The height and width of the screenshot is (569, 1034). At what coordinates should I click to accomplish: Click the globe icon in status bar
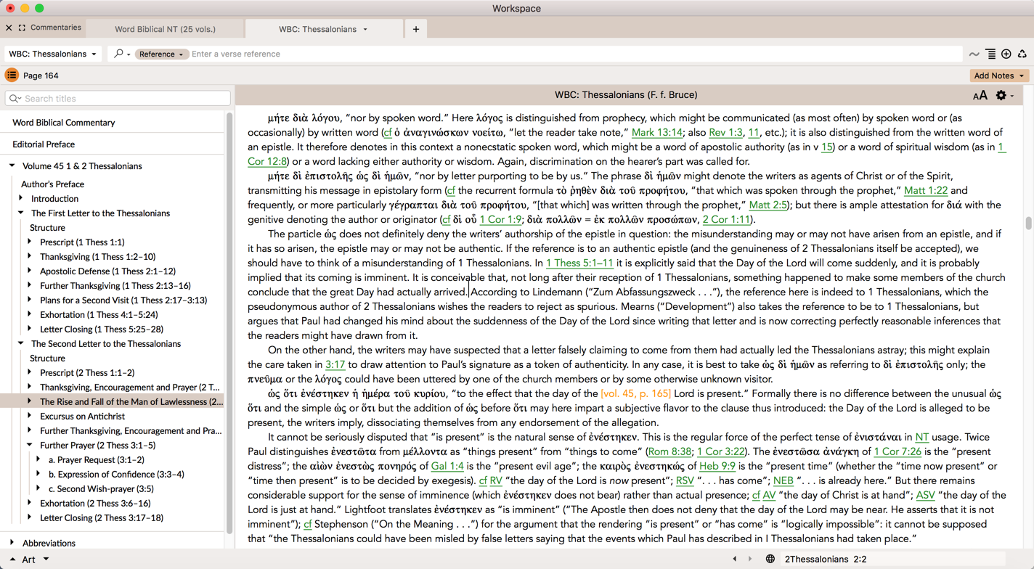(x=770, y=559)
